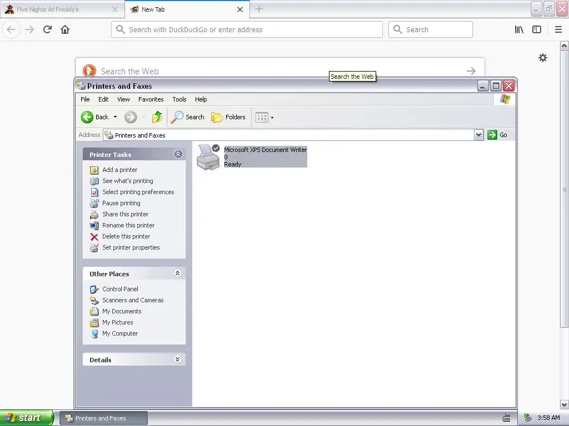Click the Windows start button
The width and height of the screenshot is (569, 426).
27,418
